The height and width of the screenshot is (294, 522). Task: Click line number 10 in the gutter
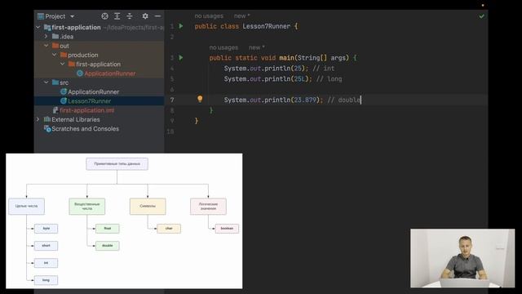coord(170,131)
